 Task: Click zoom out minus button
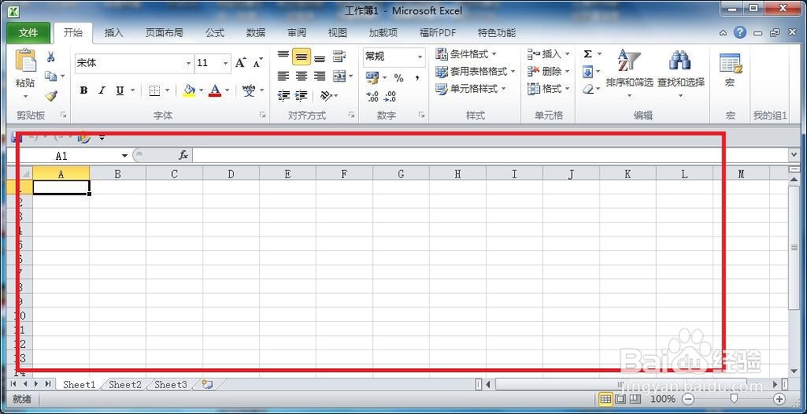[x=688, y=399]
